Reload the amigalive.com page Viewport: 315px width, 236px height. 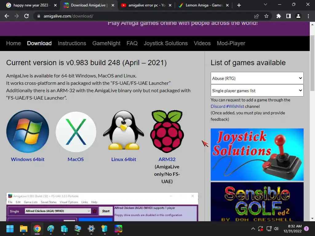tap(26, 16)
